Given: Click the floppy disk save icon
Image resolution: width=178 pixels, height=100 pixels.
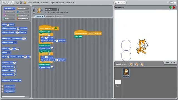Looking at the screenshot, I should [x=21, y=2].
